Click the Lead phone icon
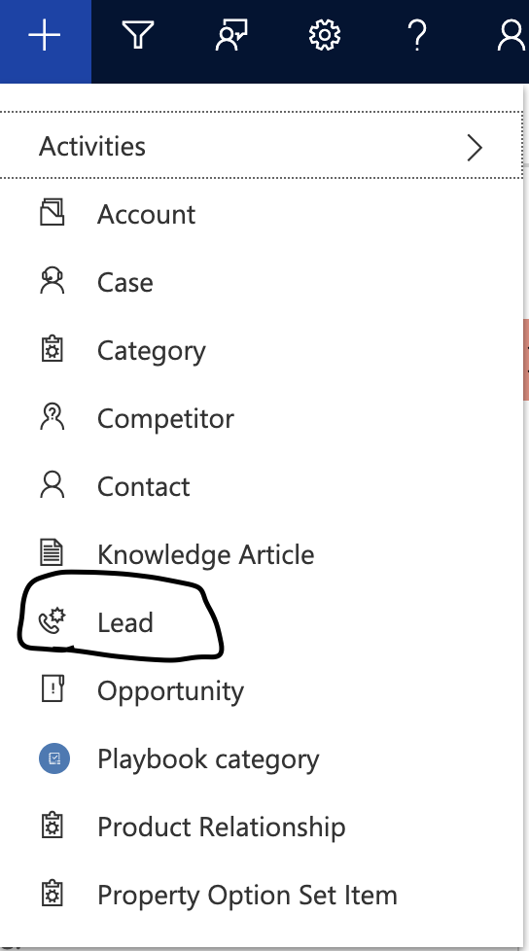This screenshot has height=951, width=529. 53,621
